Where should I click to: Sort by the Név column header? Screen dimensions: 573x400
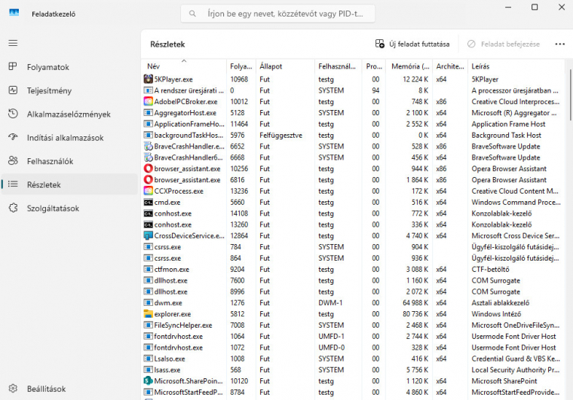(x=184, y=66)
